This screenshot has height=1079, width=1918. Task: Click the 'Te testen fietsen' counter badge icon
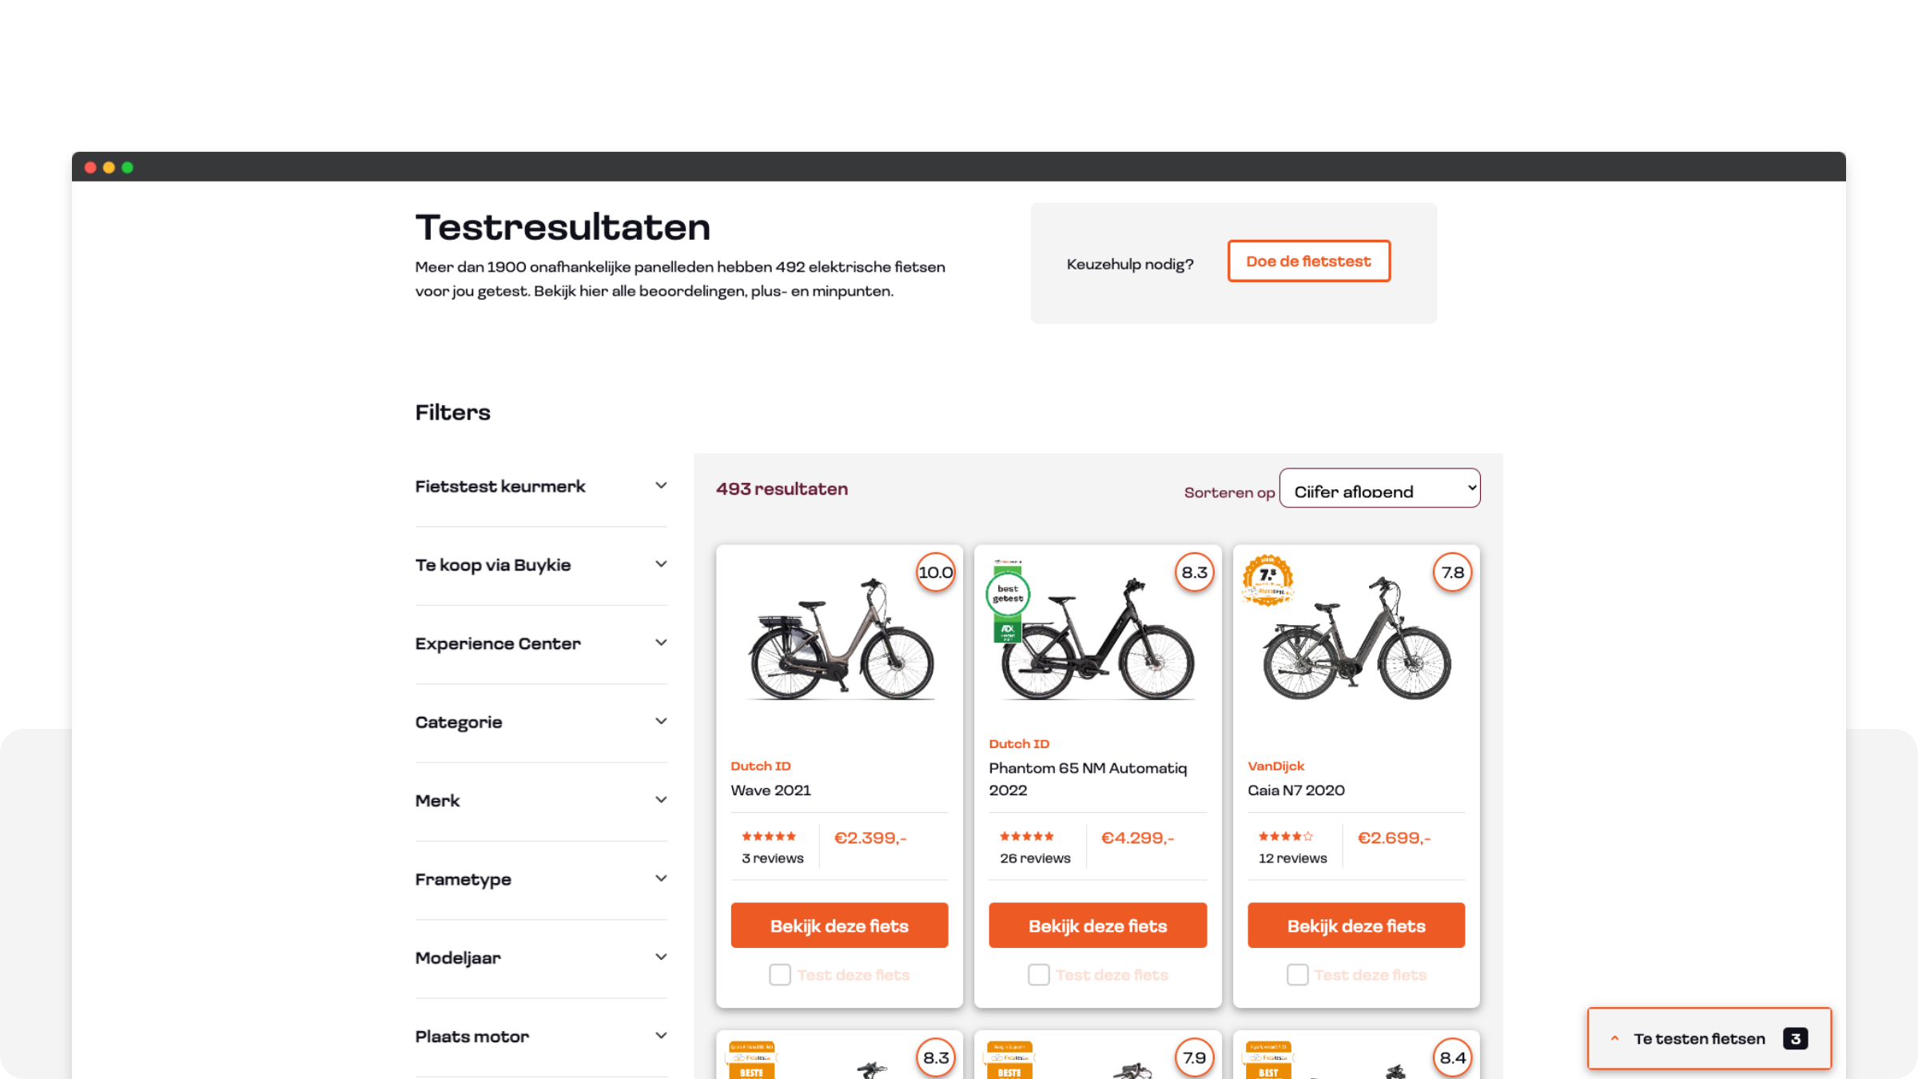(1794, 1038)
